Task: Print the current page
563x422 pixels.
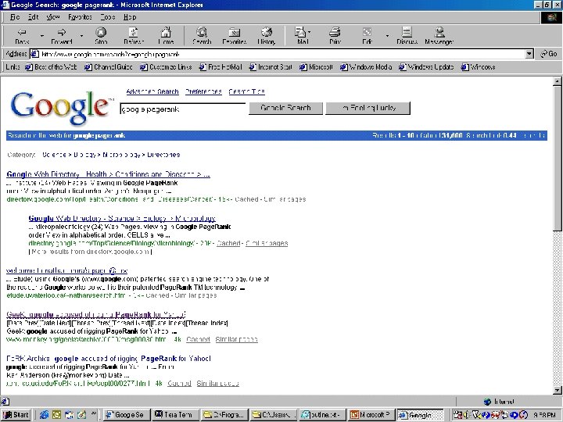Action: [x=335, y=36]
